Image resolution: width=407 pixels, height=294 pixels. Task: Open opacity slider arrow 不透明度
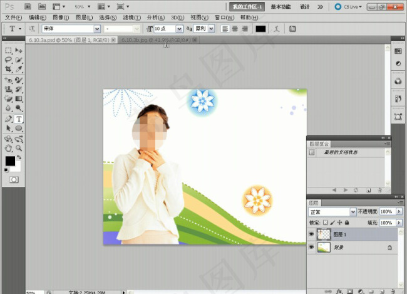click(x=399, y=212)
